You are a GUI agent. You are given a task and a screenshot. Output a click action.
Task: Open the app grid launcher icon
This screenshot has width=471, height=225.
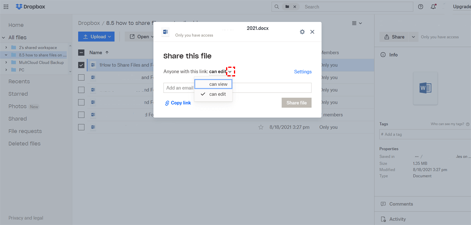click(x=6, y=7)
